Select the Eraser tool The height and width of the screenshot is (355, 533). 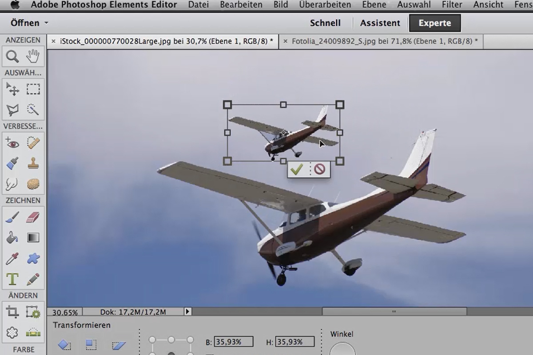(x=33, y=217)
